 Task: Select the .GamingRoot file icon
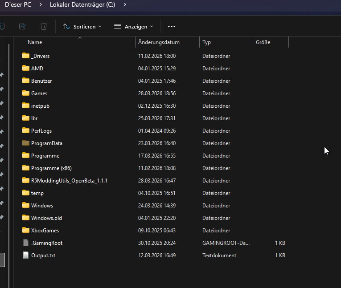(x=25, y=243)
